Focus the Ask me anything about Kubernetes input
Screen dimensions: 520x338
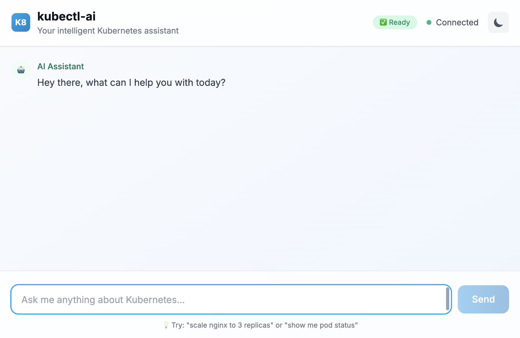click(x=227, y=299)
